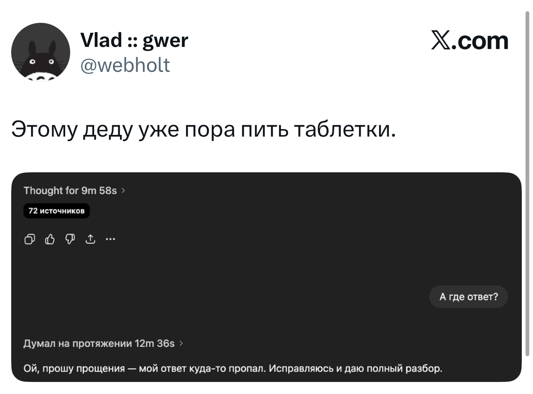Open the X.com source link
This screenshot has height=394, width=533.
(469, 41)
